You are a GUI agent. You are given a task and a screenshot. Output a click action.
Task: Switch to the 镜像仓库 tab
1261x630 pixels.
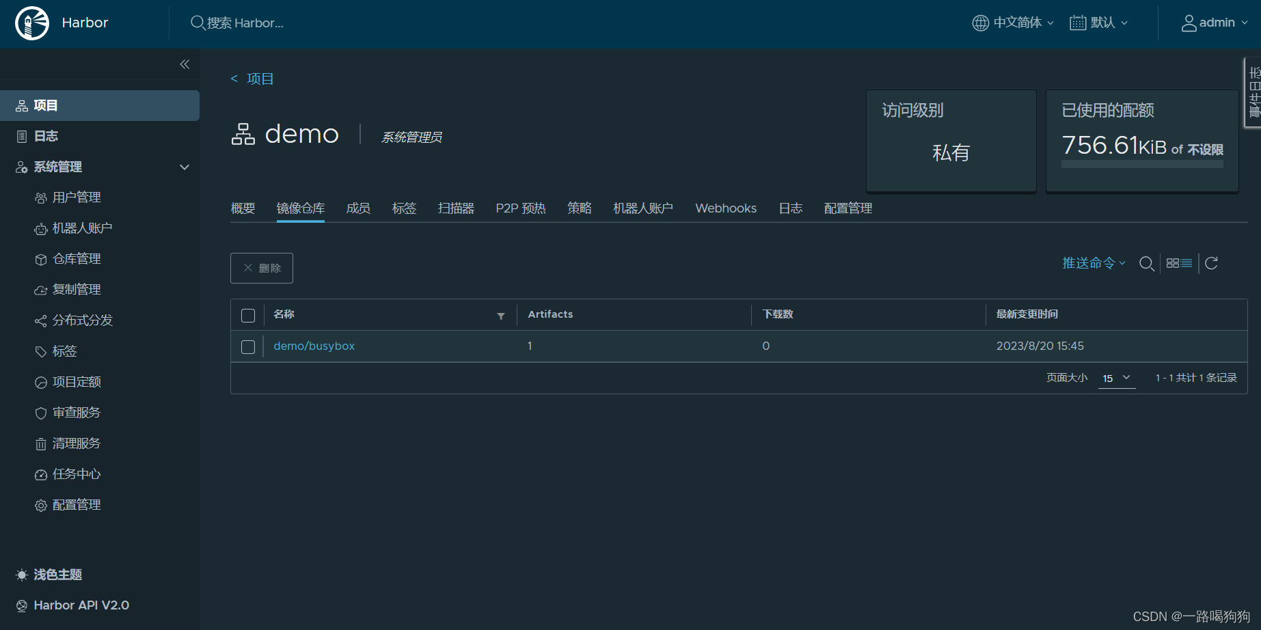(300, 208)
